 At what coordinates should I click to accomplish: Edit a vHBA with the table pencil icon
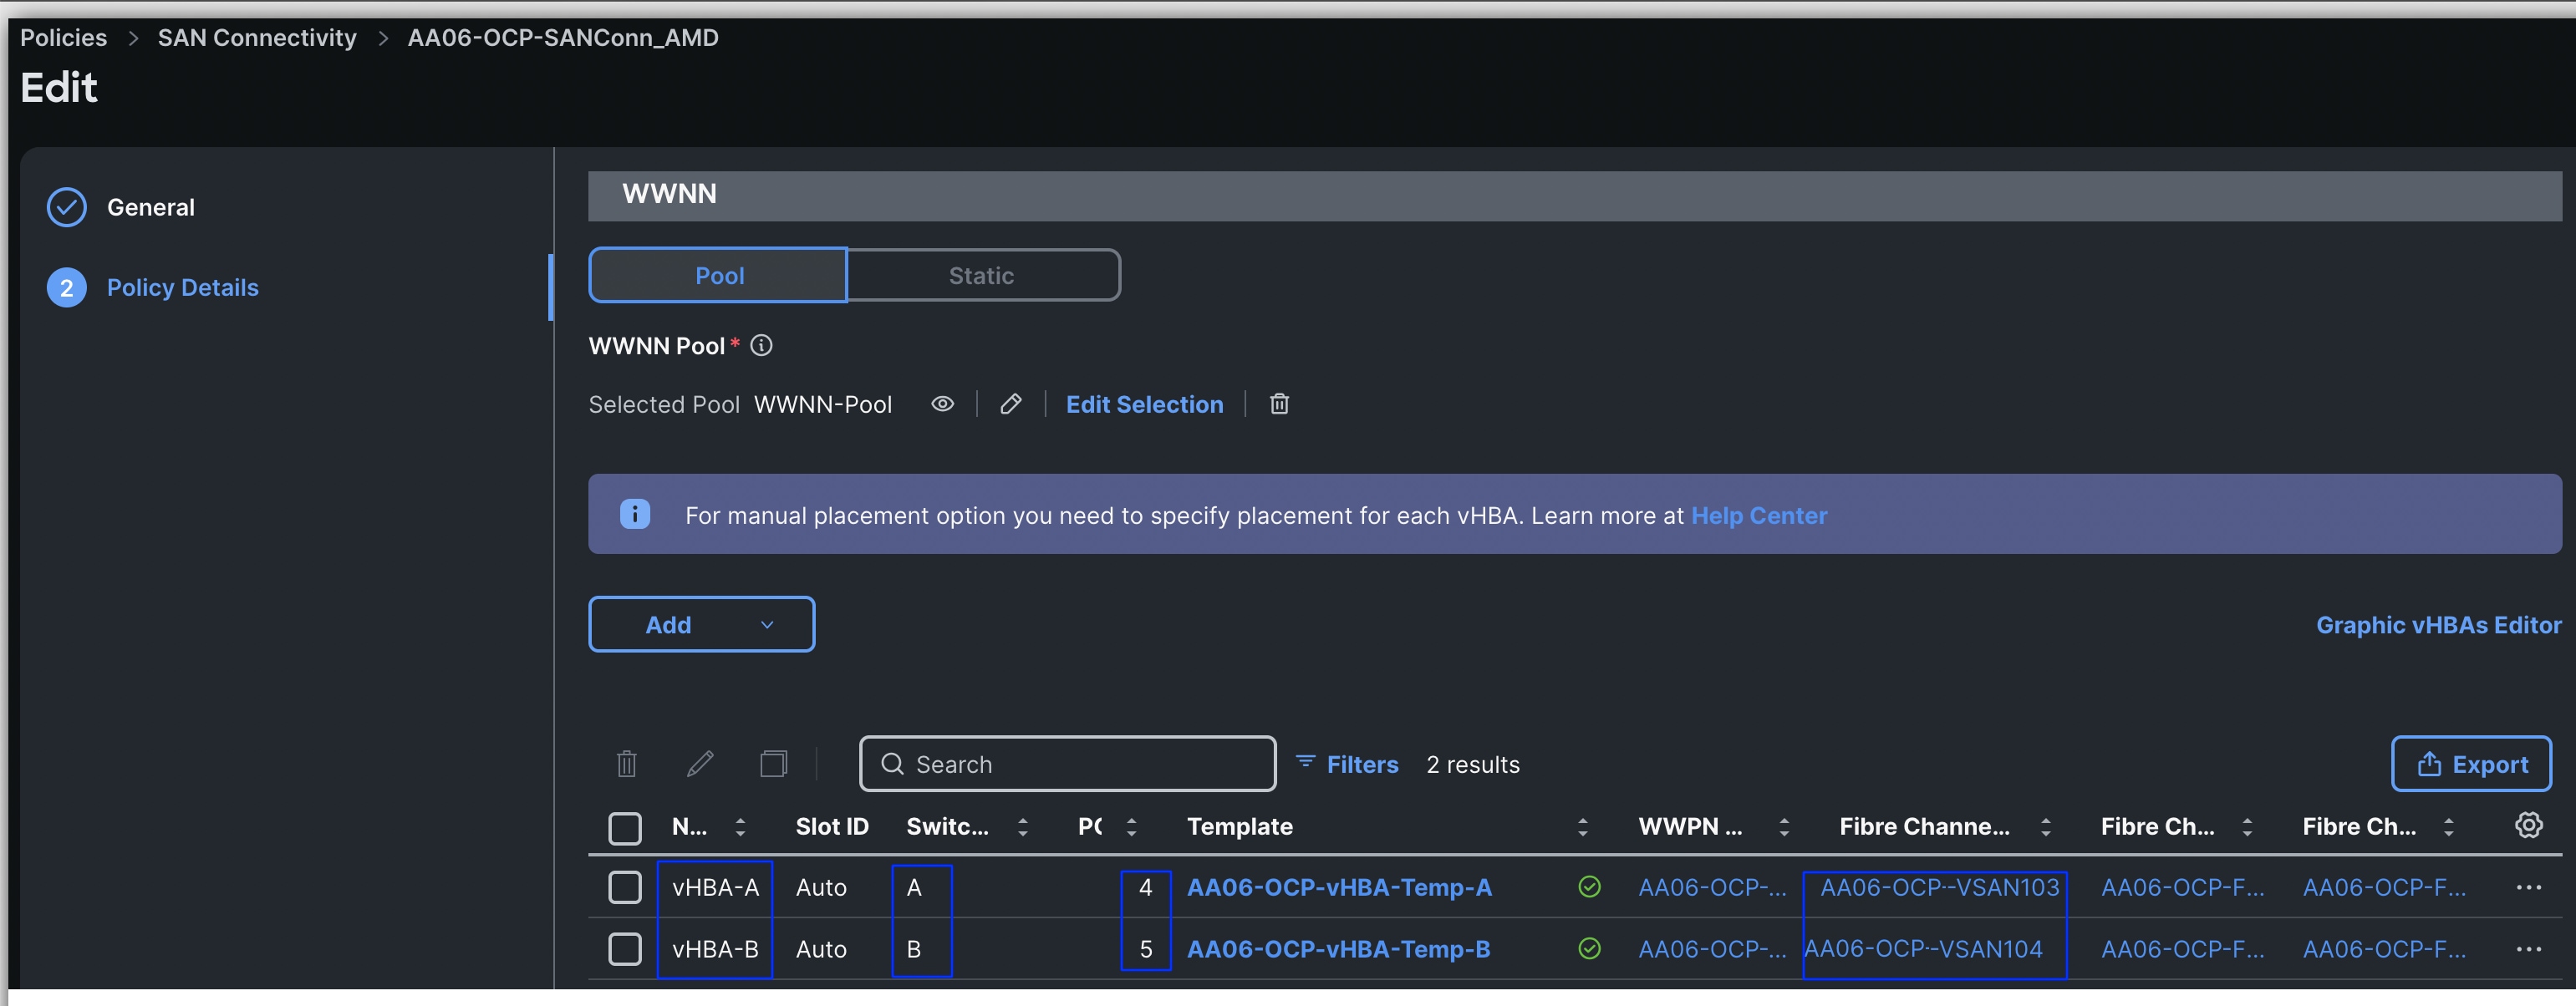[700, 763]
